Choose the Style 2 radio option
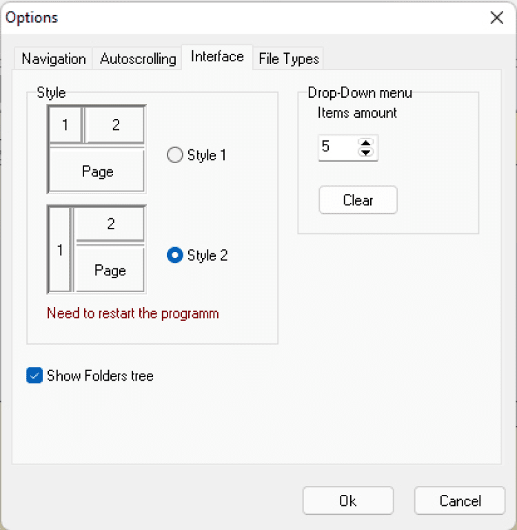The image size is (517, 530). pyautogui.click(x=175, y=255)
